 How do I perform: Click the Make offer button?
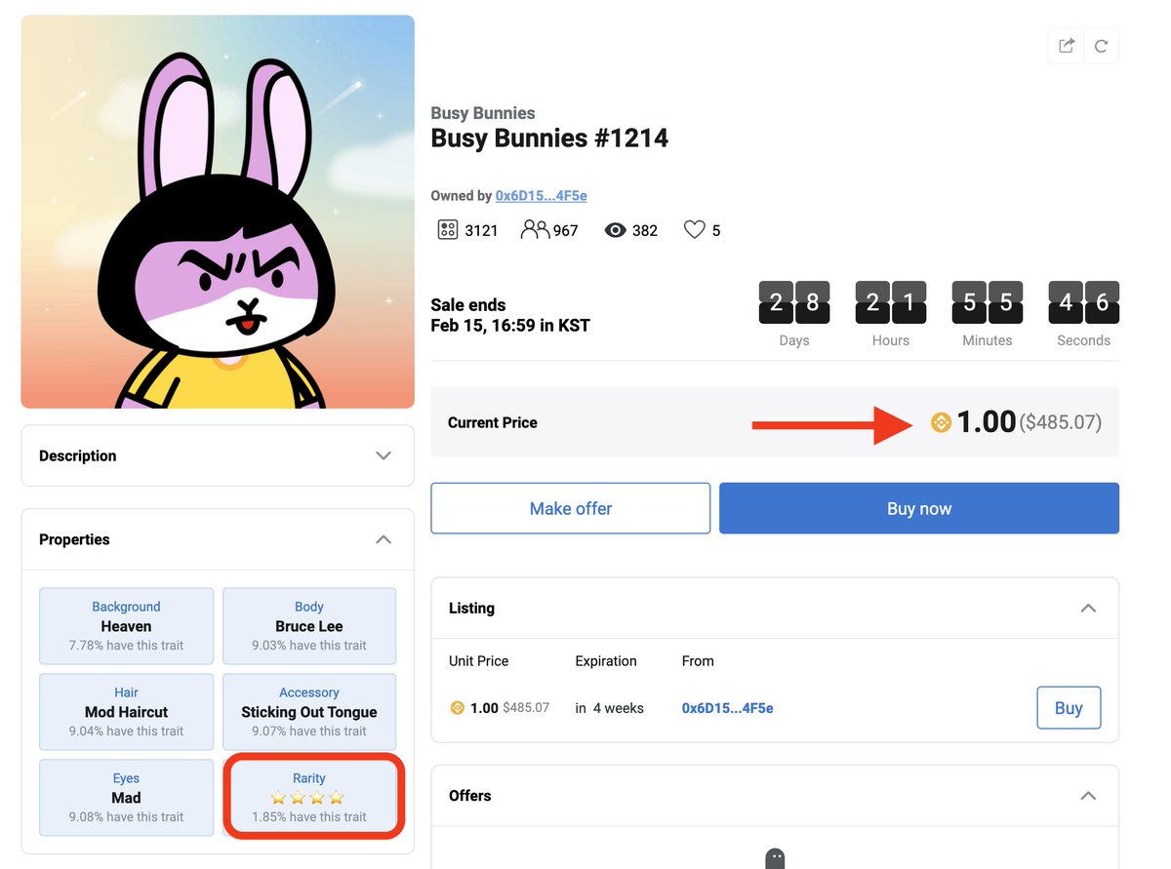pos(570,508)
